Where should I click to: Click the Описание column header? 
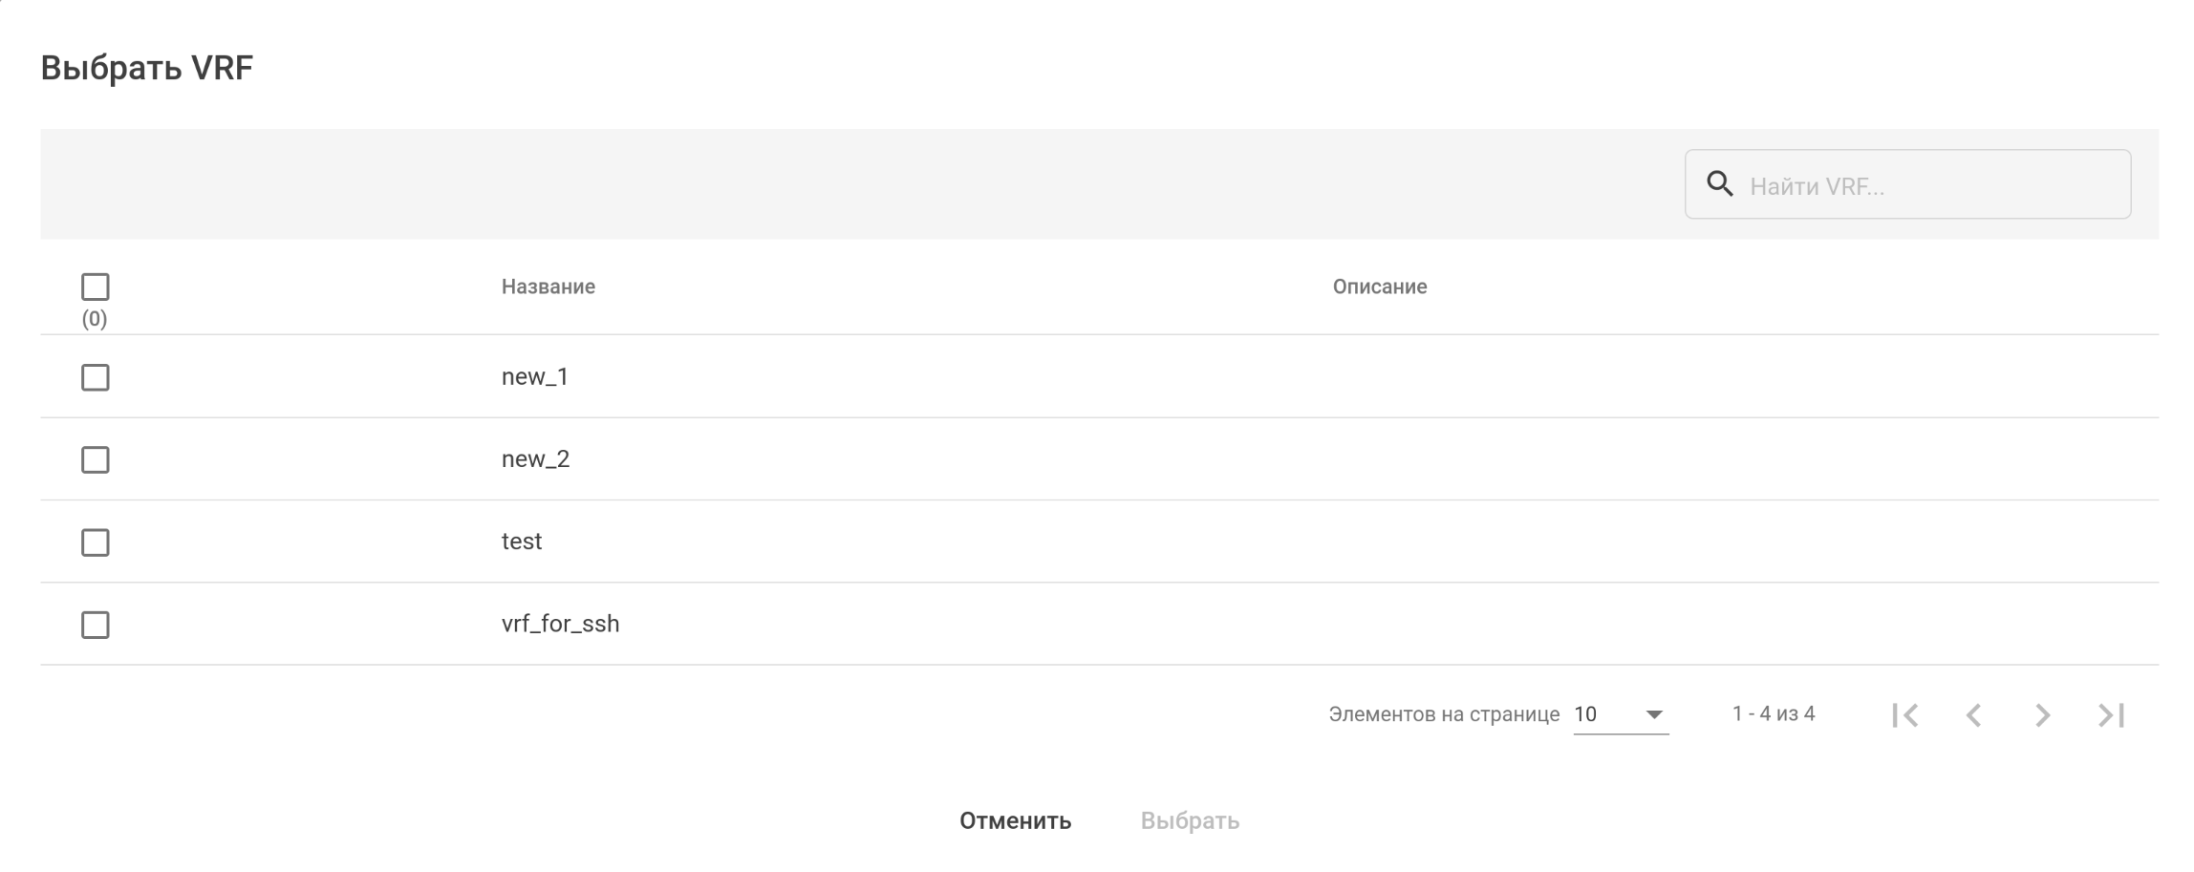(x=1380, y=287)
